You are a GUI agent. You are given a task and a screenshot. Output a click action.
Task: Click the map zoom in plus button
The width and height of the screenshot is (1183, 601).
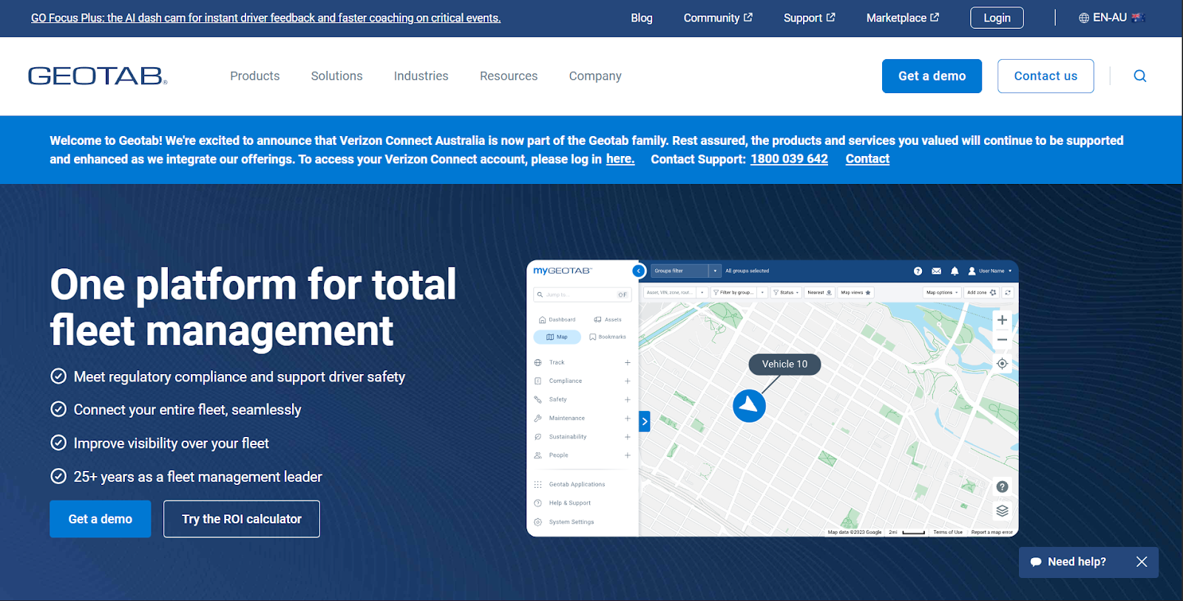coord(1002,320)
